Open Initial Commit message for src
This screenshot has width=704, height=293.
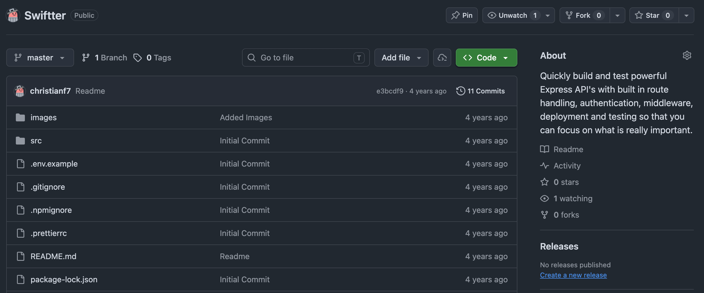[x=245, y=141]
